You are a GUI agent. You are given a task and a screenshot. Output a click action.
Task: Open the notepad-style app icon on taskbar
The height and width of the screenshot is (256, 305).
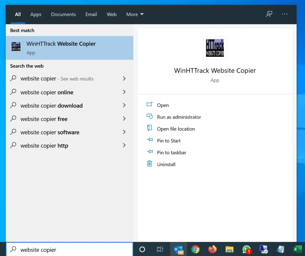pyautogui.click(x=281, y=249)
